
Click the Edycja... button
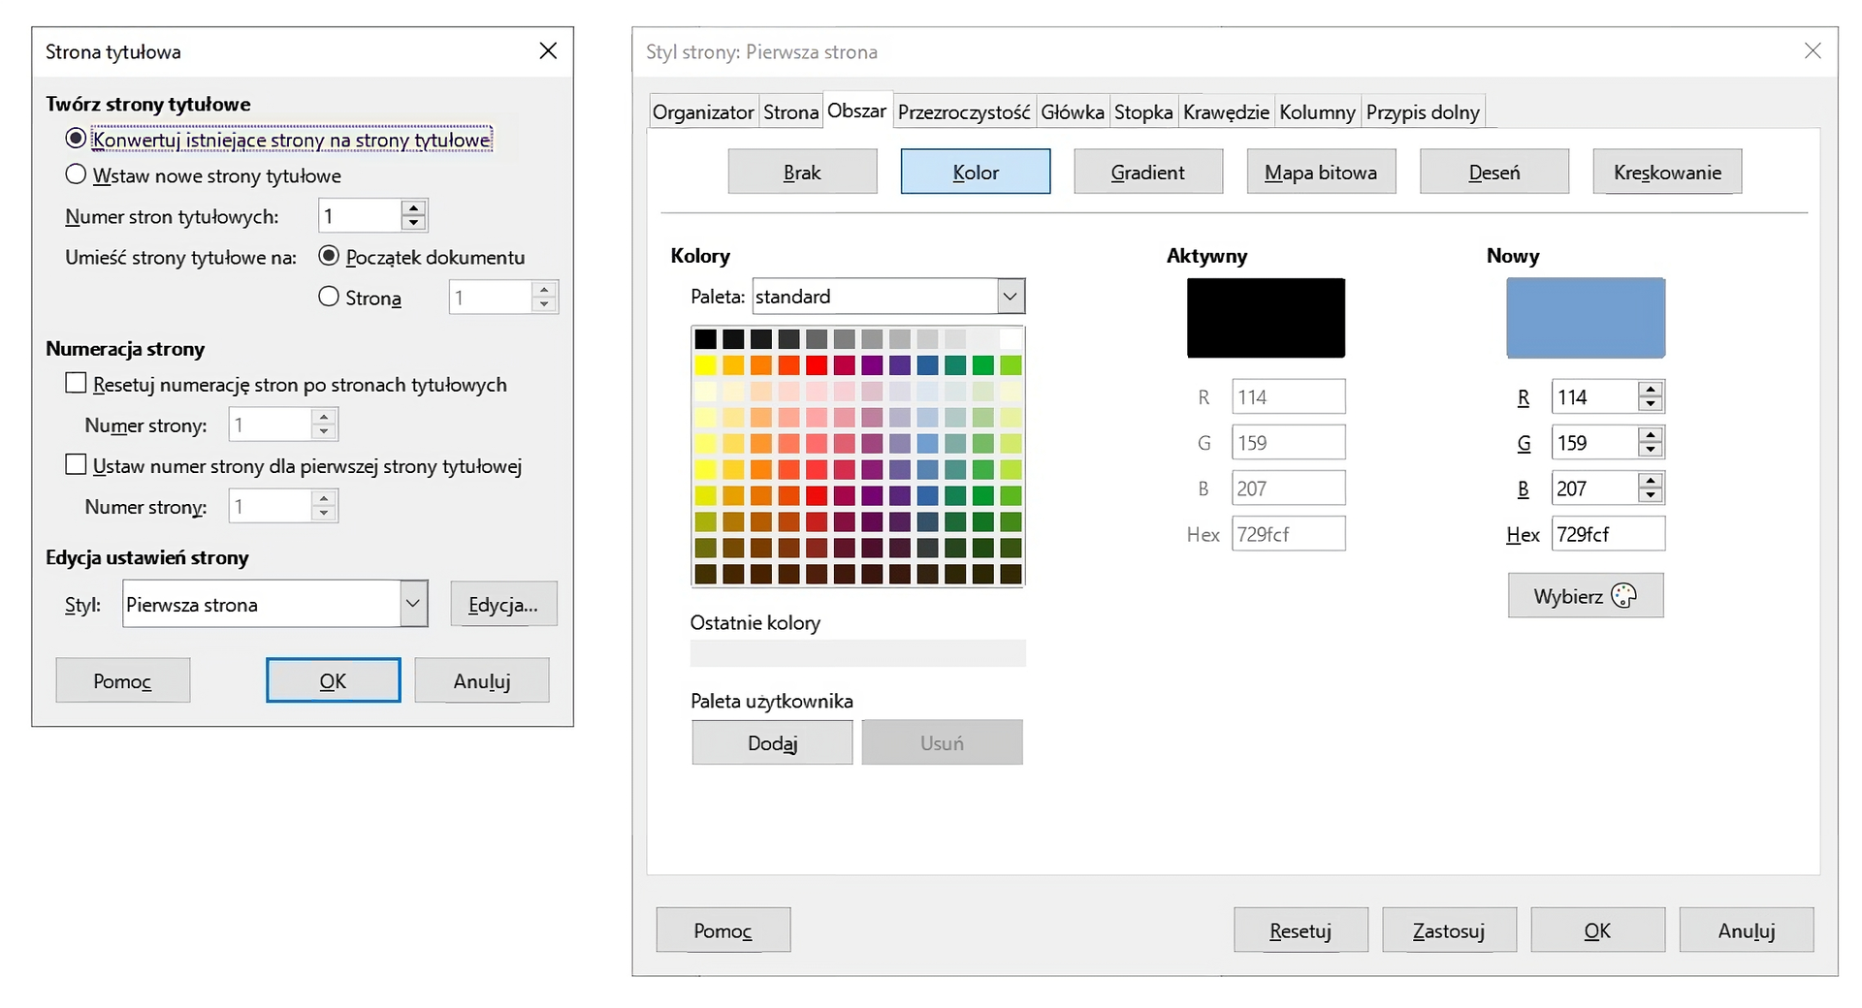click(x=503, y=604)
